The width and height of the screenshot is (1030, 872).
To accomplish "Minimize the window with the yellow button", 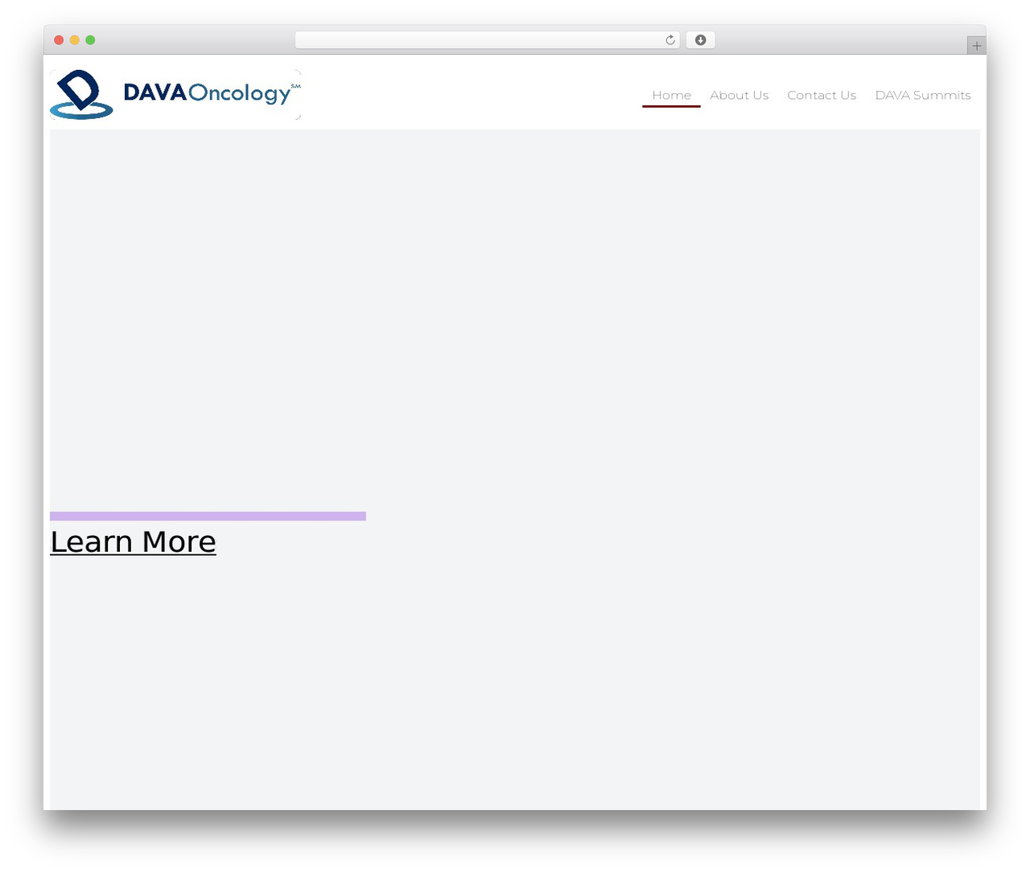I will (x=74, y=40).
